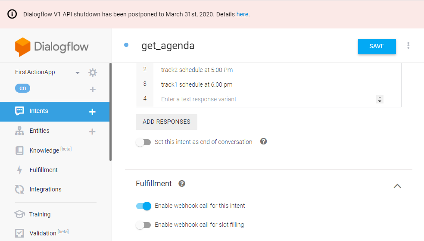Go to Integrations in the sidebar
The width and height of the screenshot is (424, 241).
45,189
